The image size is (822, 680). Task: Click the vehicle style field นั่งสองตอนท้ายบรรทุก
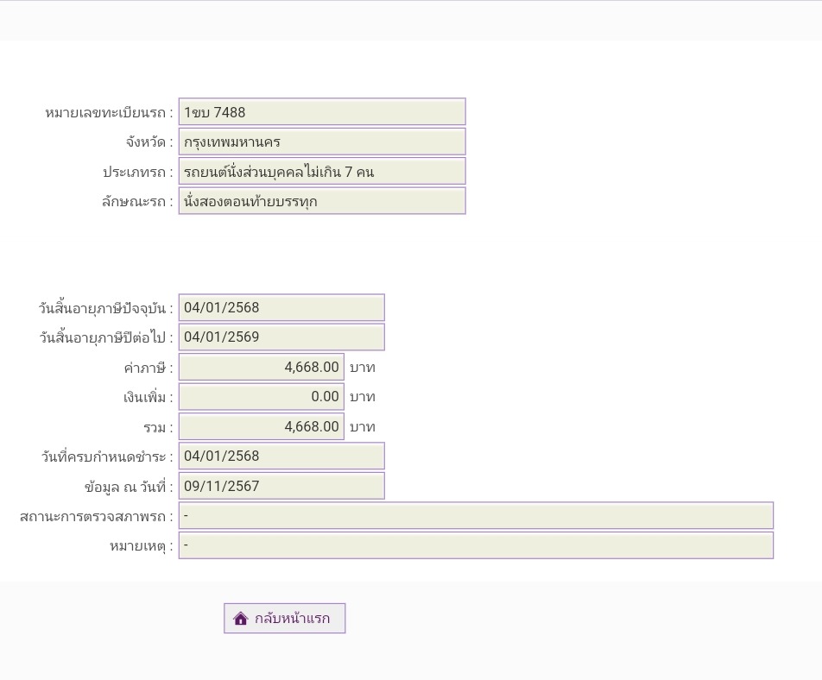(322, 201)
